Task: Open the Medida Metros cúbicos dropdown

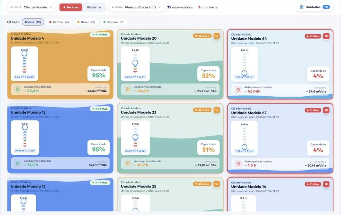Action: click(136, 7)
